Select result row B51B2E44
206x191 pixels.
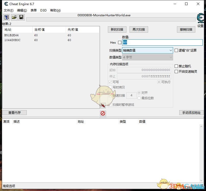(51, 35)
